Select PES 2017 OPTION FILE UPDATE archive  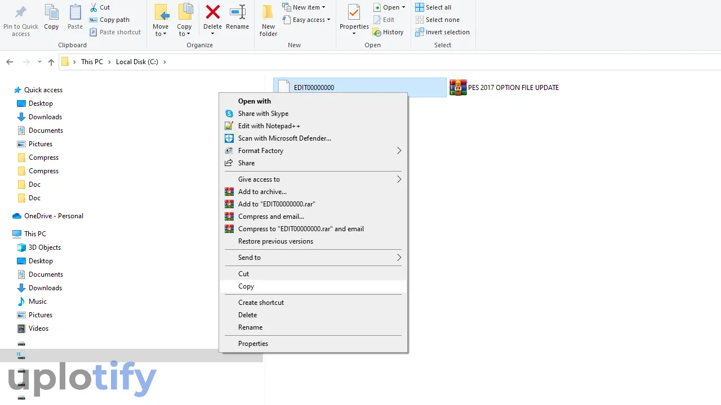tap(504, 87)
